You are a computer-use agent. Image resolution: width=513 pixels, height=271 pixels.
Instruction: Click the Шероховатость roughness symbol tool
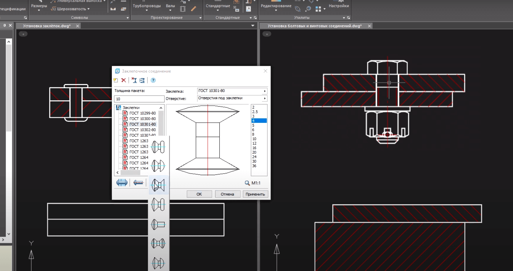tap(70, 9)
